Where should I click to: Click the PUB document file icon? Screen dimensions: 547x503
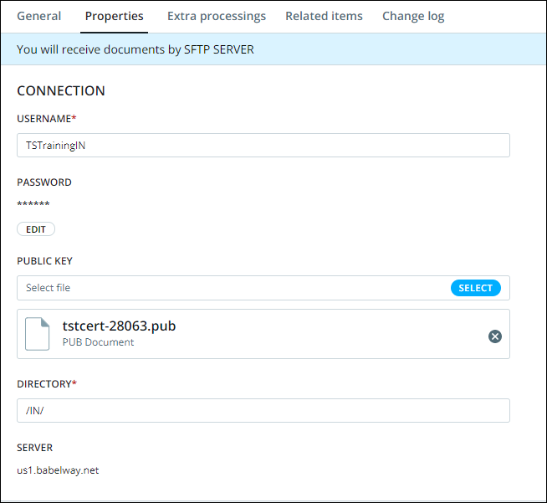[x=38, y=334]
